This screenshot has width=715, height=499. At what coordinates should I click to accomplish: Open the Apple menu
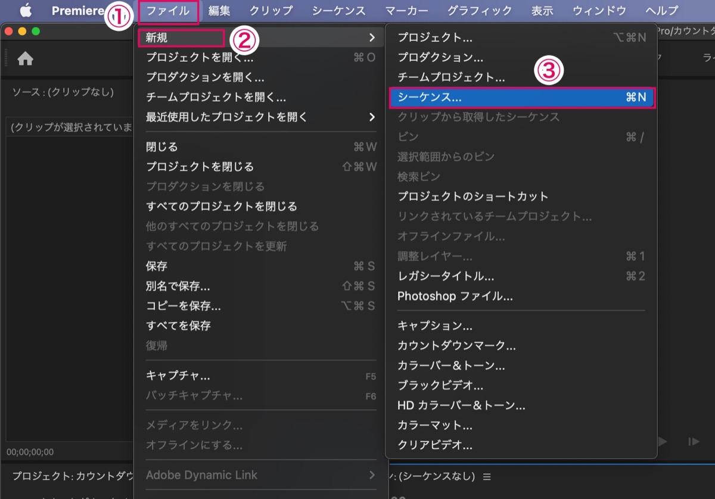pos(26,11)
